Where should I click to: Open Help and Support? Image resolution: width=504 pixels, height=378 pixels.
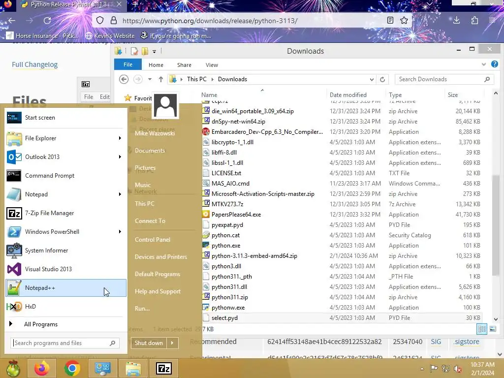coord(157,291)
